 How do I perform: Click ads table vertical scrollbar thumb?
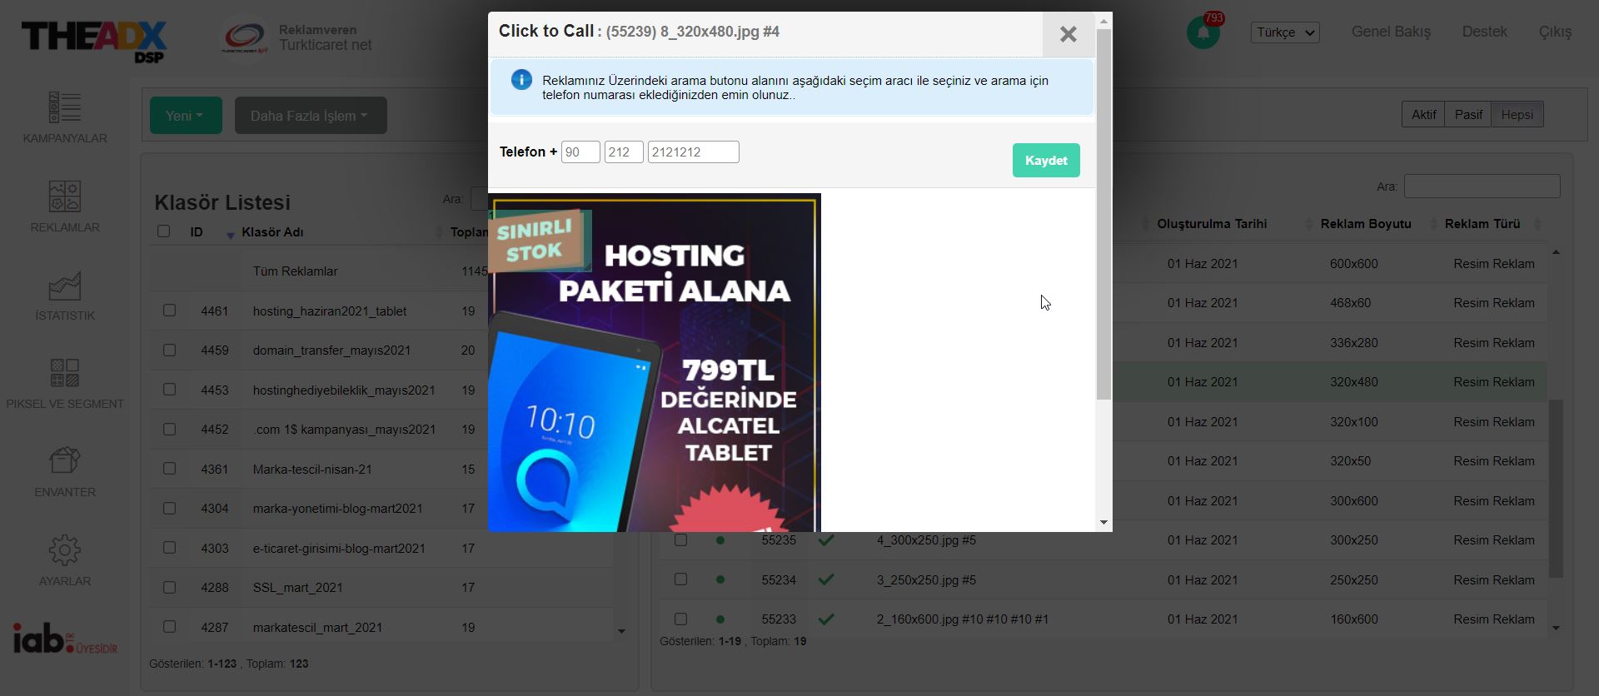pyautogui.click(x=1556, y=489)
